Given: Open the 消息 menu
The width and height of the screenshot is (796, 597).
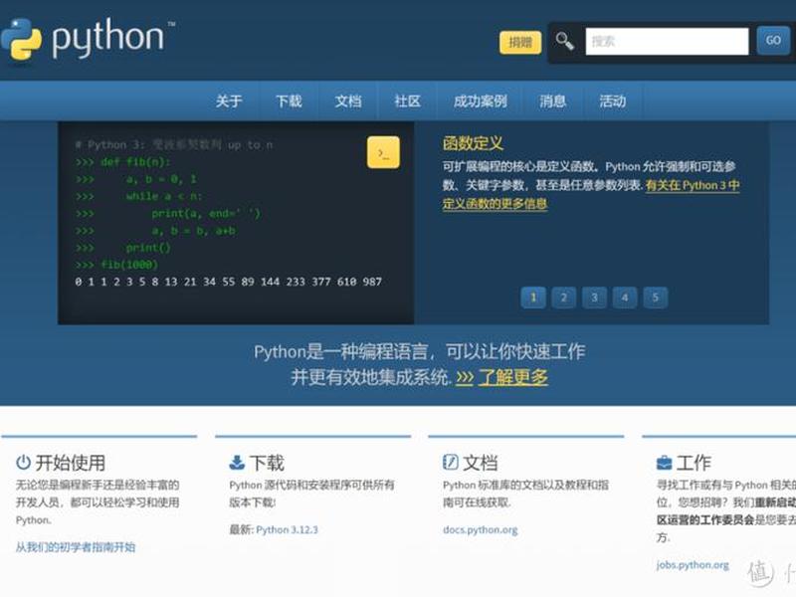Looking at the screenshot, I should click(x=553, y=101).
